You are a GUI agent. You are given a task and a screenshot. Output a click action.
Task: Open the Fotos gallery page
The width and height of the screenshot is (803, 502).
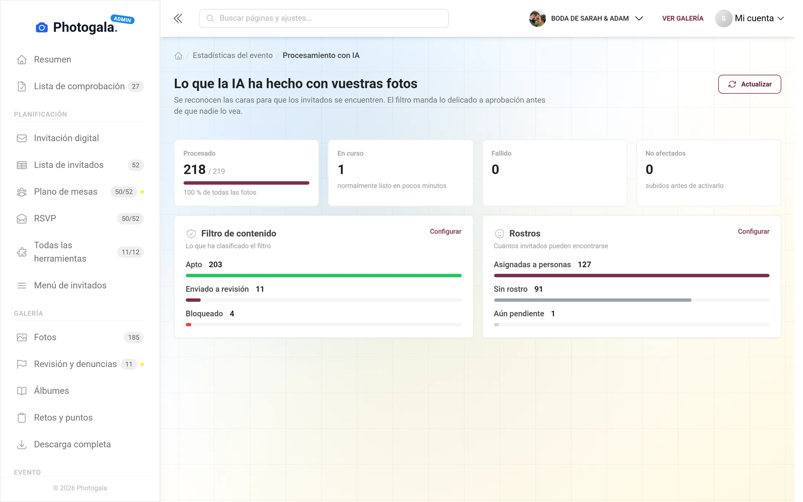coord(80,337)
